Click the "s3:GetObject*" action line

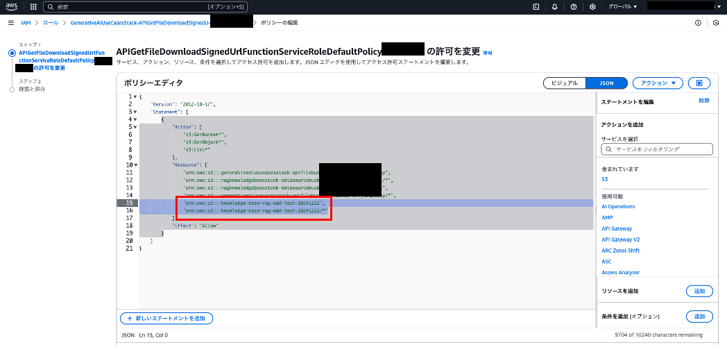tap(205, 142)
